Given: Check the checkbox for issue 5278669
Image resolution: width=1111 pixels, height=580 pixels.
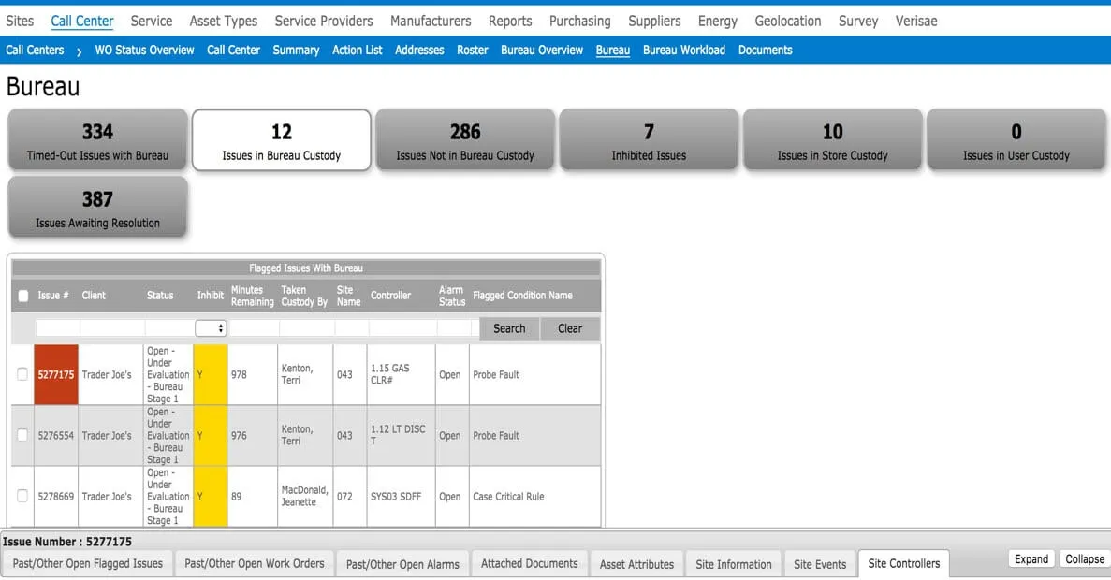Looking at the screenshot, I should pos(22,496).
